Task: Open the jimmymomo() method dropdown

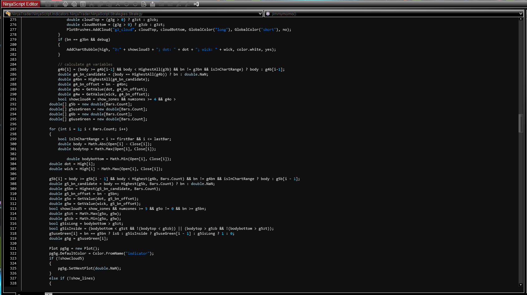Action: point(520,14)
